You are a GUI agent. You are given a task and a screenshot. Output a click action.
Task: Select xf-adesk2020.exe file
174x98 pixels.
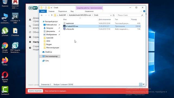pos(72,26)
